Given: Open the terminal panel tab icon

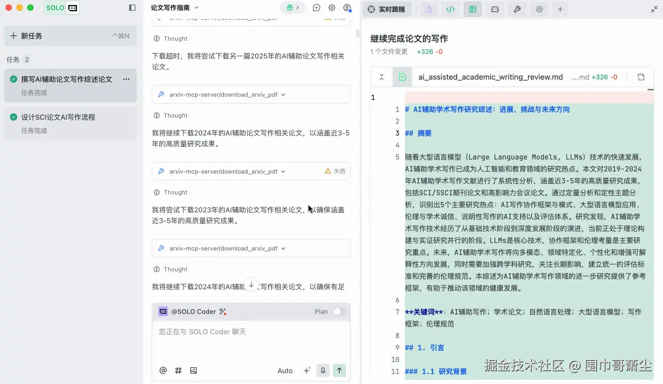Looking at the screenshot, I should [495, 9].
